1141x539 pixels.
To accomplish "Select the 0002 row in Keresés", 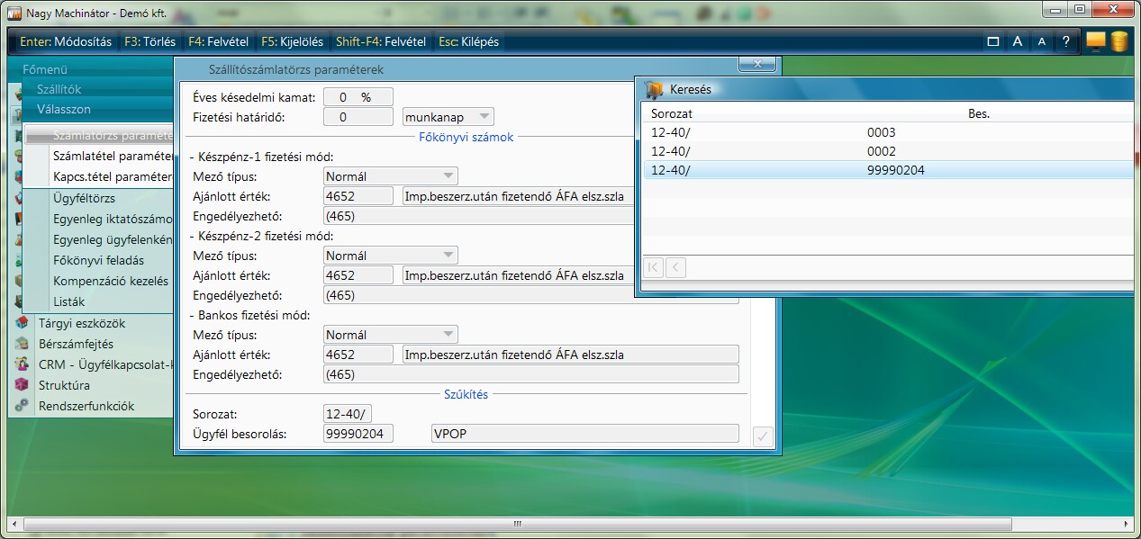I will [x=887, y=151].
